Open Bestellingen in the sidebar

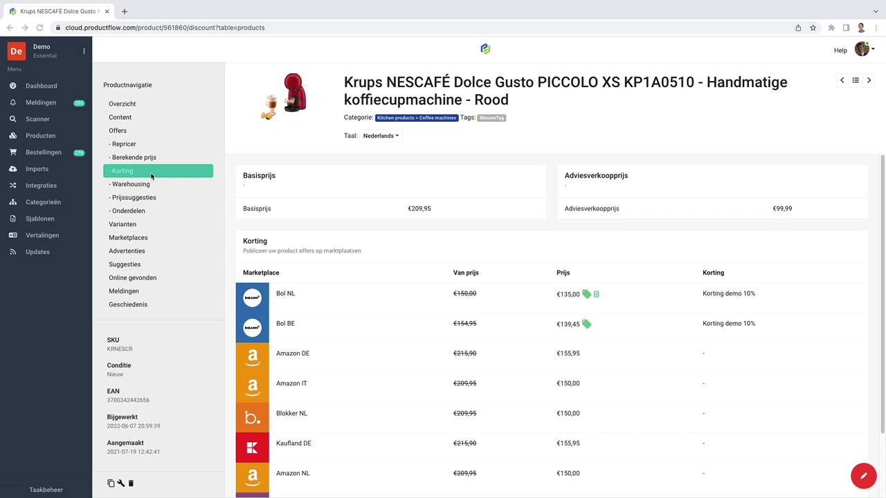pos(44,152)
